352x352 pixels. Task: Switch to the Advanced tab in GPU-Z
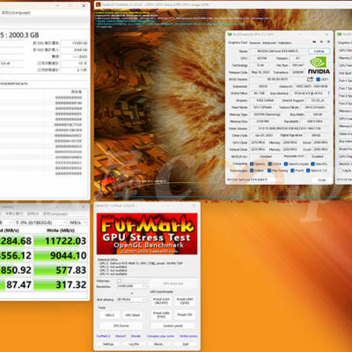pos(269,43)
